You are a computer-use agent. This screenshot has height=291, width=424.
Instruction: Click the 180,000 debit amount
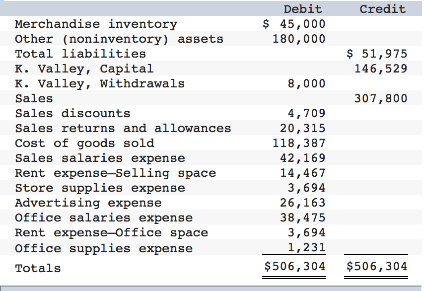pos(299,39)
